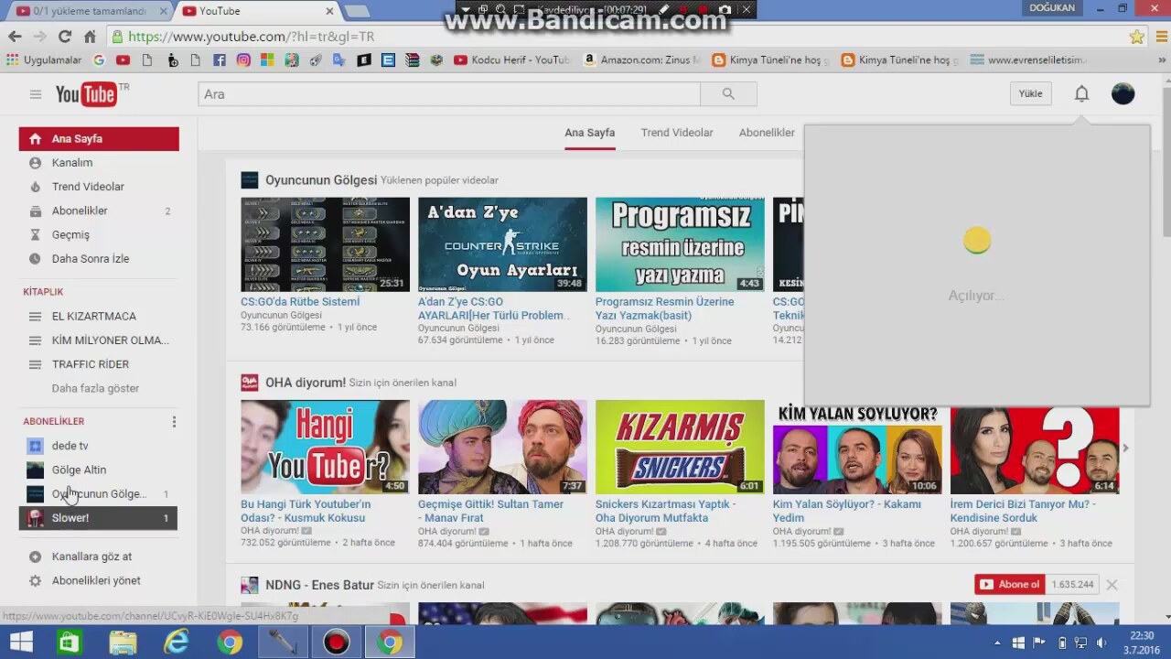Open Slower! subscription channel
The image size is (1171, 659).
tap(99, 518)
